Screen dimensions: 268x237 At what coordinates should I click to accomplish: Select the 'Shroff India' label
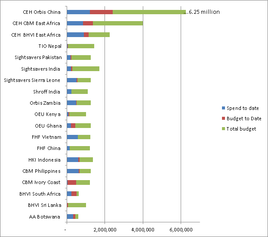[x=46, y=92]
